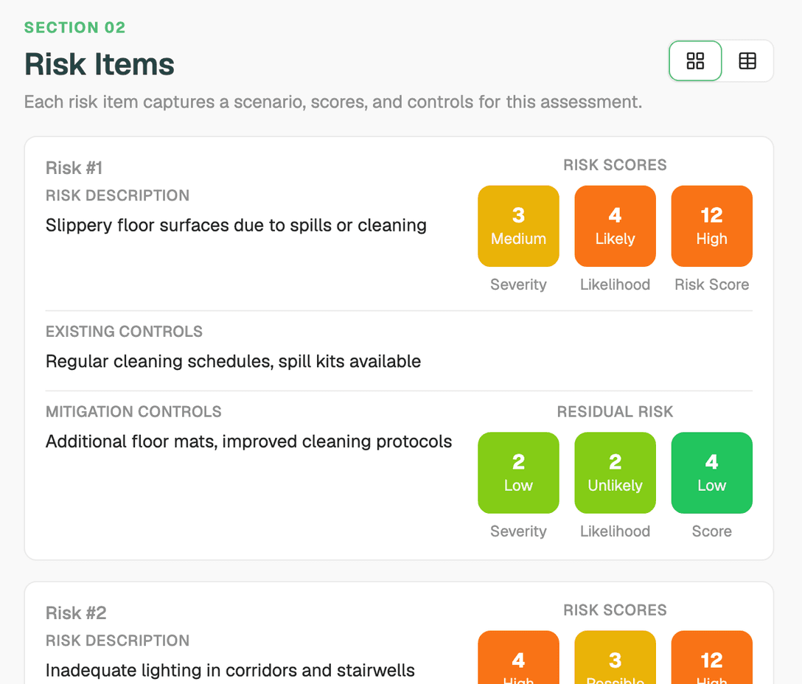Click Risk #2 likelihood badge 3
Screen dimensions: 802x684
click(x=615, y=657)
